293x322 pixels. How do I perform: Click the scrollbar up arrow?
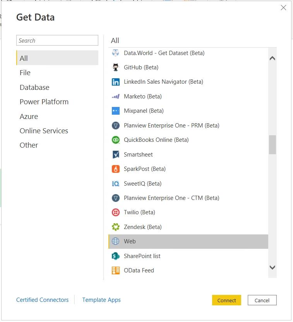272,59
